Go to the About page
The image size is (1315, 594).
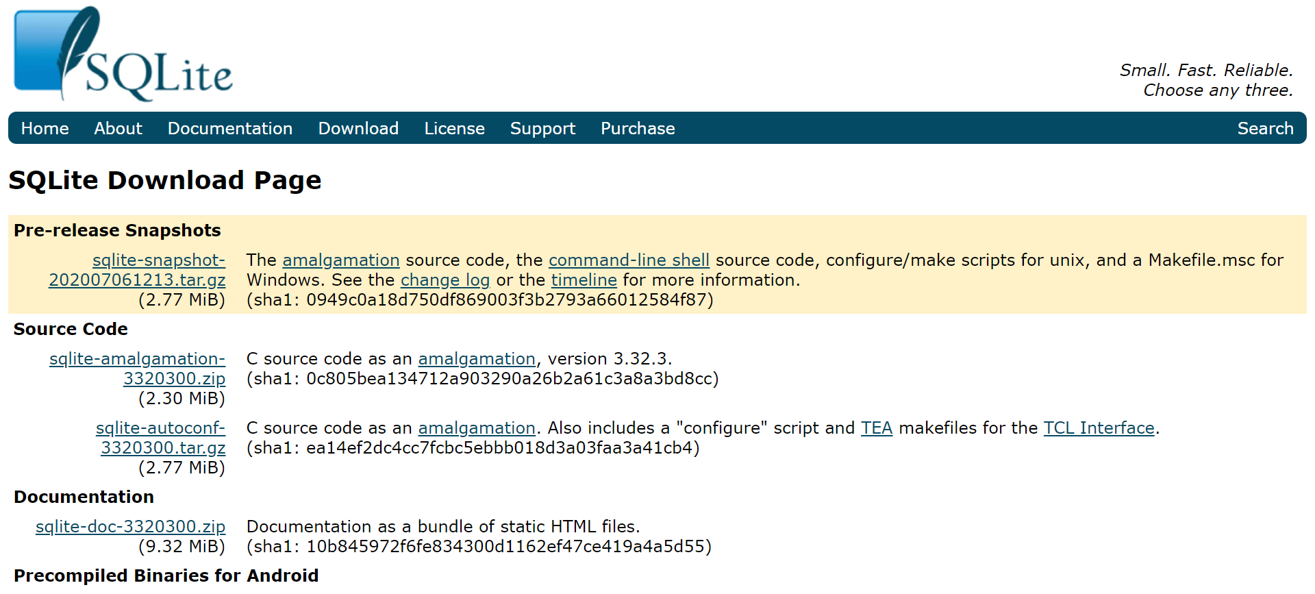point(118,128)
